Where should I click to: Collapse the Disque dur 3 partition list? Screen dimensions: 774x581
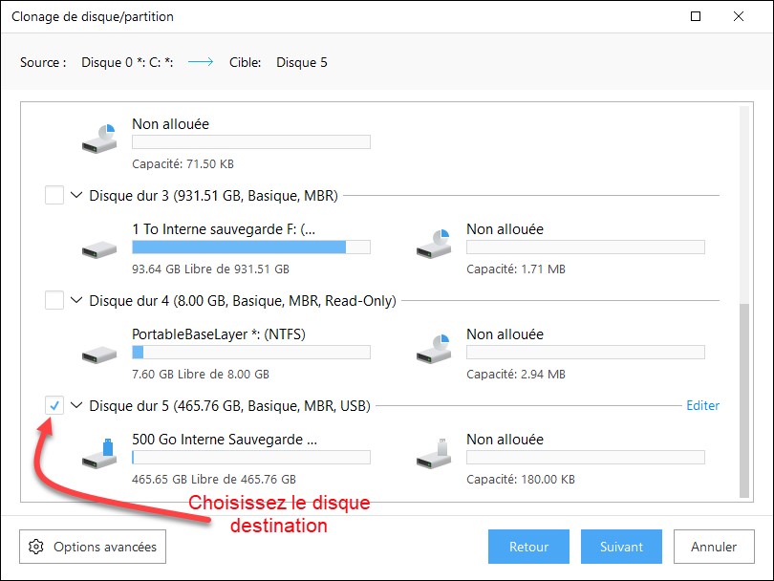pyautogui.click(x=76, y=196)
